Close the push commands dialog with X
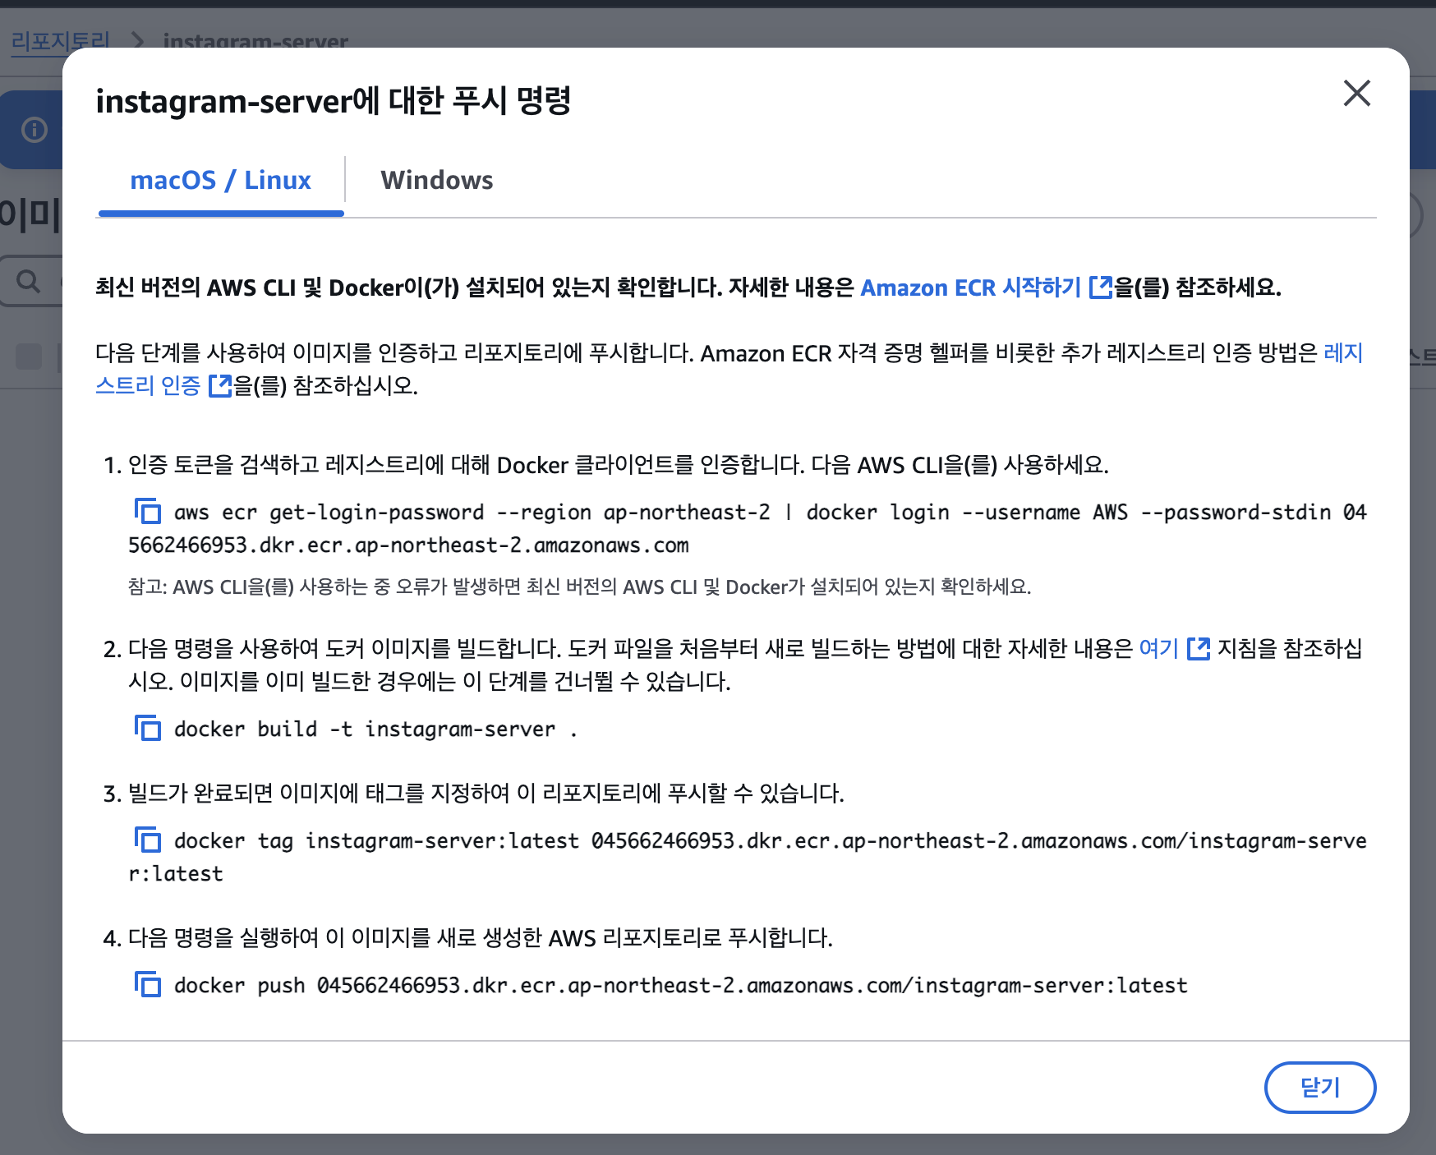1436x1155 pixels. (x=1356, y=94)
